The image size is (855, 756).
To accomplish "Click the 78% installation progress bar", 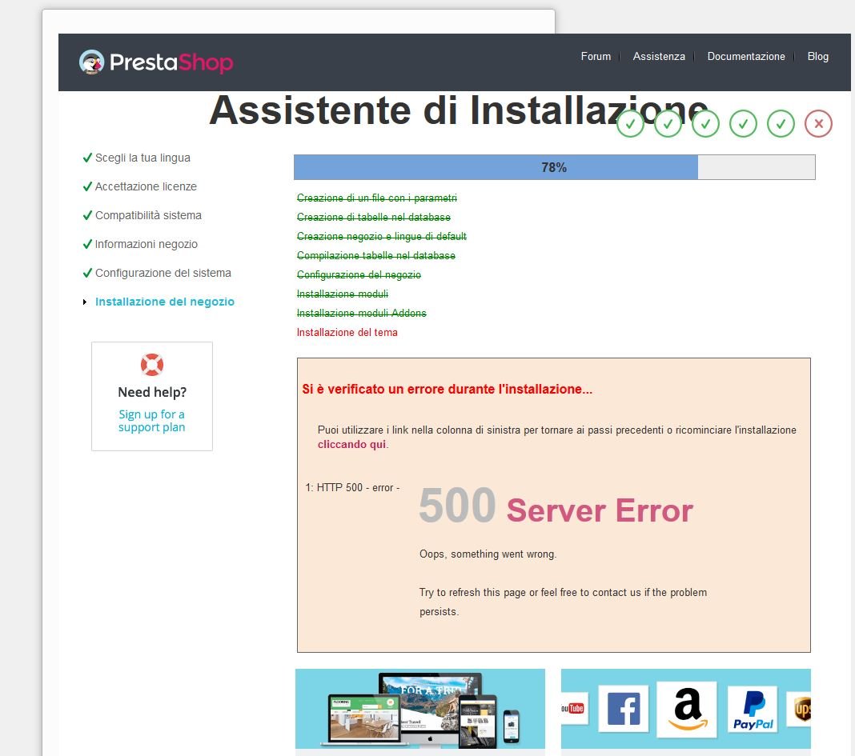I will coord(555,167).
